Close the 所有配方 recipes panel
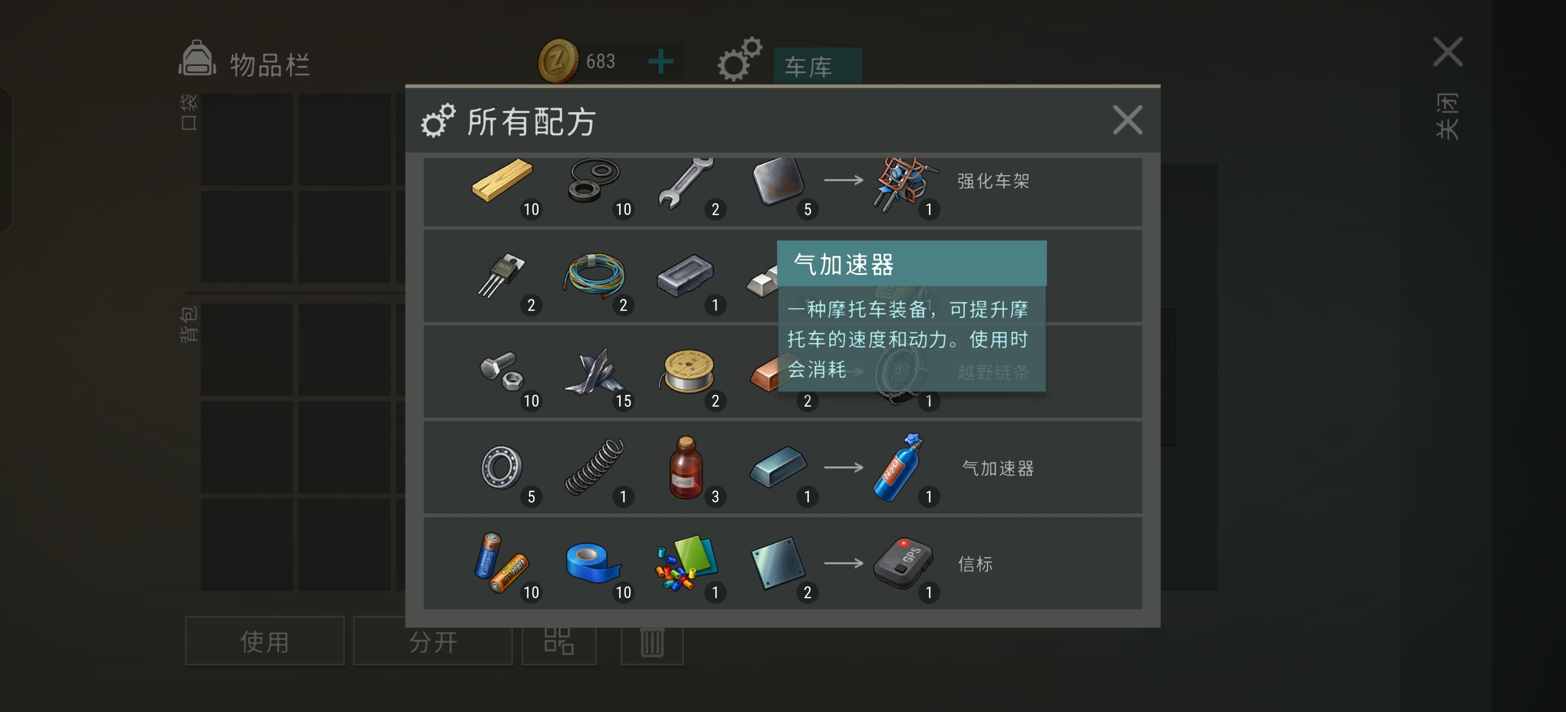The height and width of the screenshot is (712, 1566). click(1127, 120)
